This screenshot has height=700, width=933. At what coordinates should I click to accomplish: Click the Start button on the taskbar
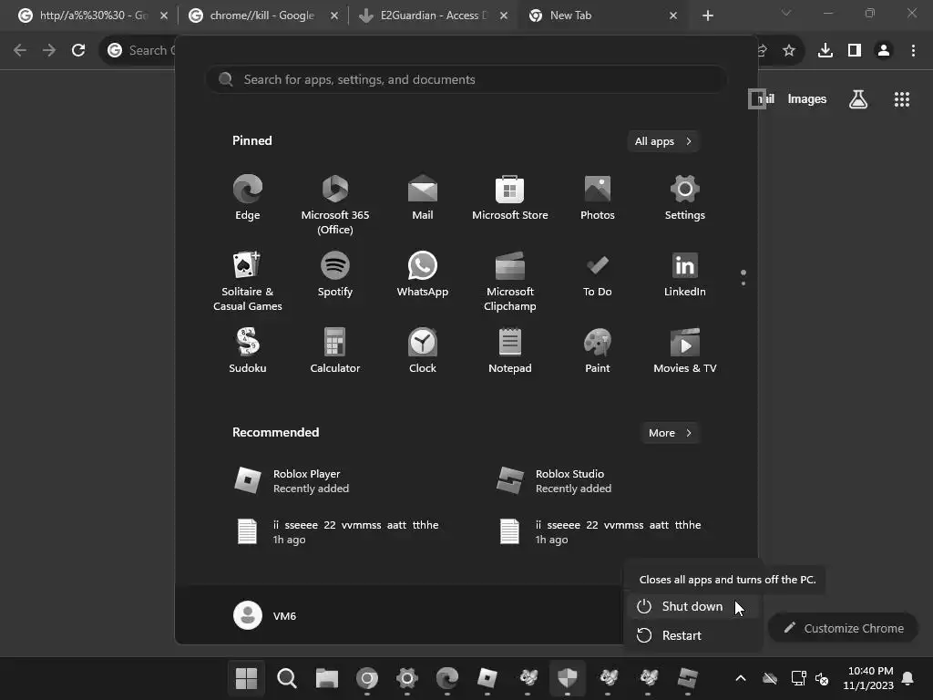click(x=246, y=678)
